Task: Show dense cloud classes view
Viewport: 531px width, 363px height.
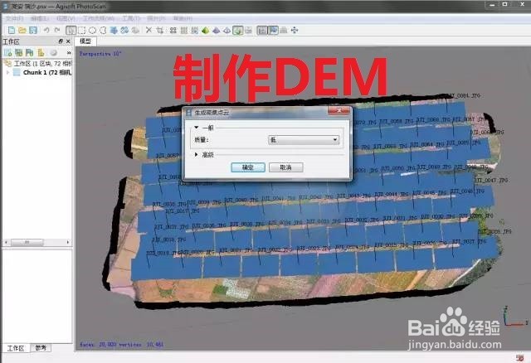Action: click(194, 31)
